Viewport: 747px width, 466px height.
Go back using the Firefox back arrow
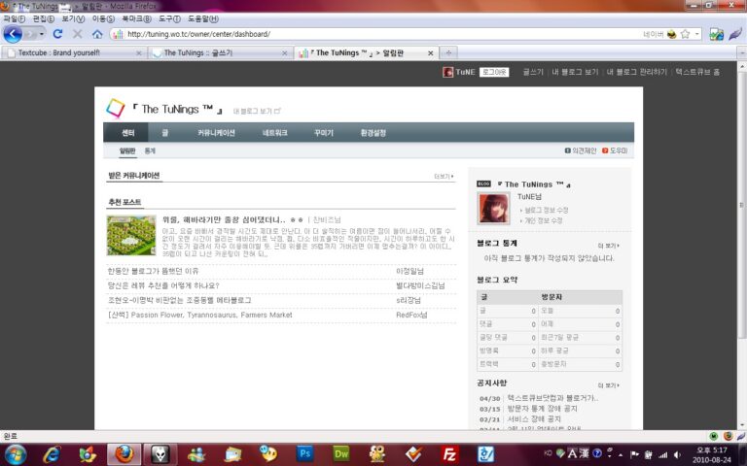13,34
